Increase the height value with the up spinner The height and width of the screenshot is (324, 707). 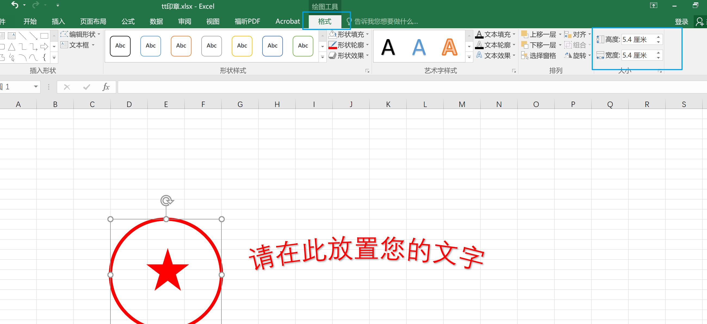pyautogui.click(x=658, y=37)
